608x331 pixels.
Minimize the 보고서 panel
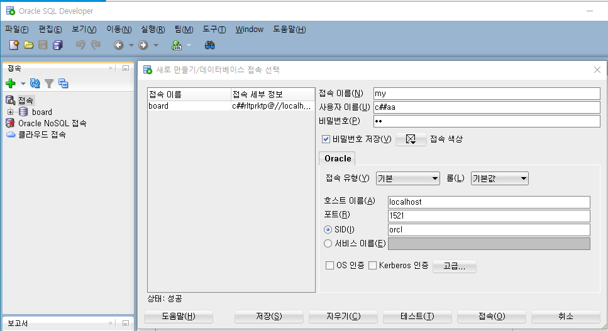click(x=126, y=323)
